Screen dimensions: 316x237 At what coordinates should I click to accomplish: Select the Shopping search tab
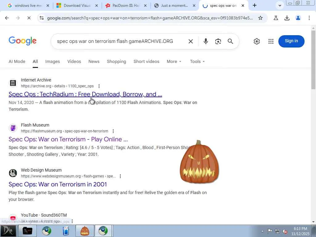tap(116, 61)
